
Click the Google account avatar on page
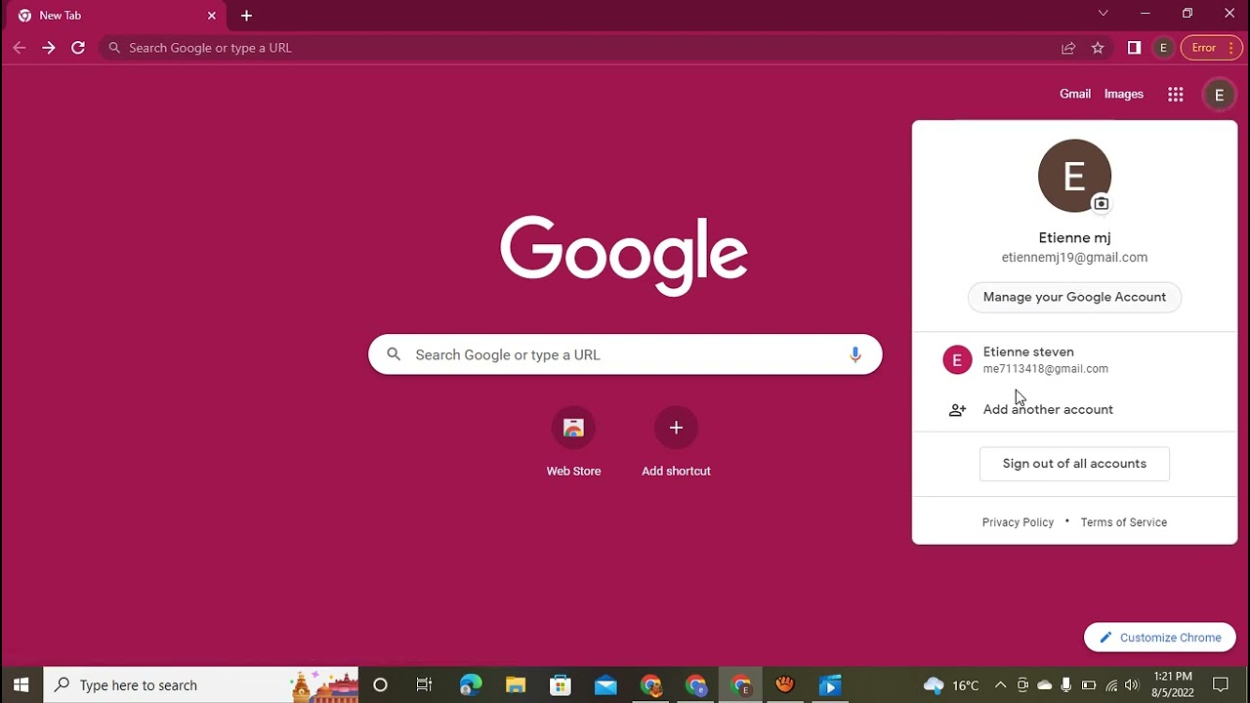coord(1219,95)
